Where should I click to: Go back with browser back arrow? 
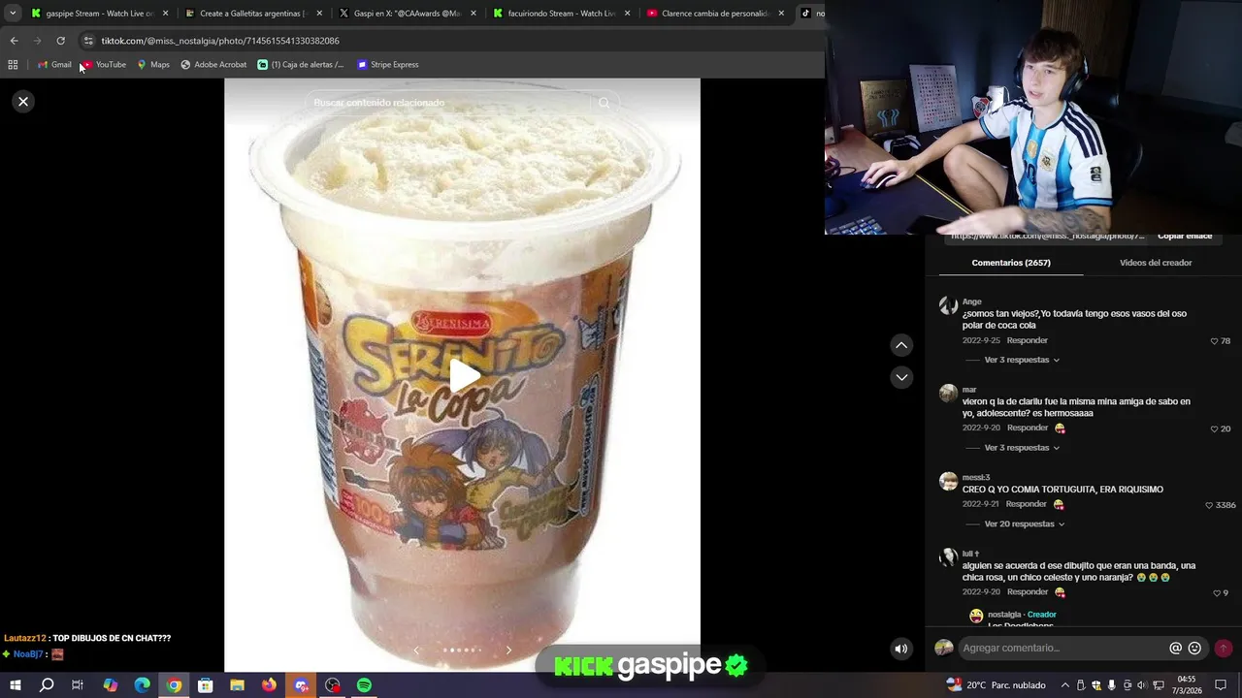tap(14, 41)
